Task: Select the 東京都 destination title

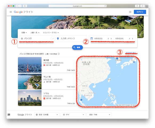Action: tap(46, 60)
